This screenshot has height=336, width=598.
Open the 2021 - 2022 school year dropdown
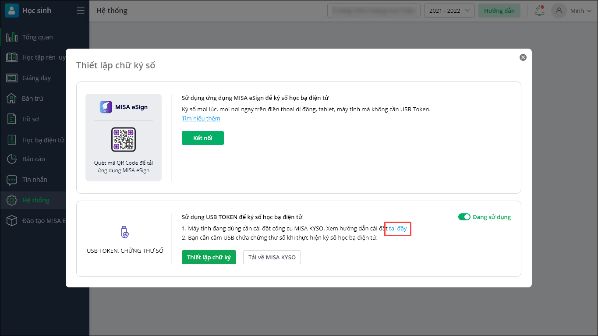[x=449, y=11]
